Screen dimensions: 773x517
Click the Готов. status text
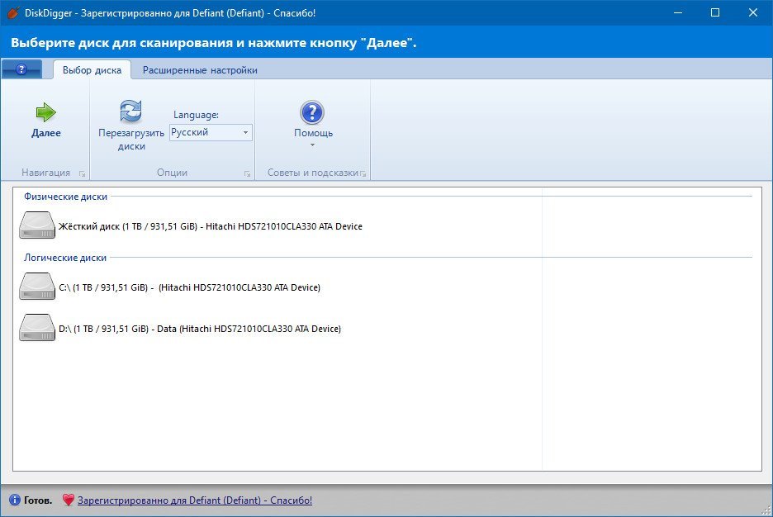(38, 500)
